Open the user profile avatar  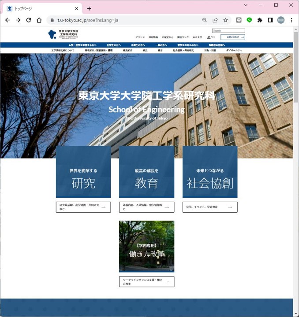pyautogui.click(x=281, y=20)
